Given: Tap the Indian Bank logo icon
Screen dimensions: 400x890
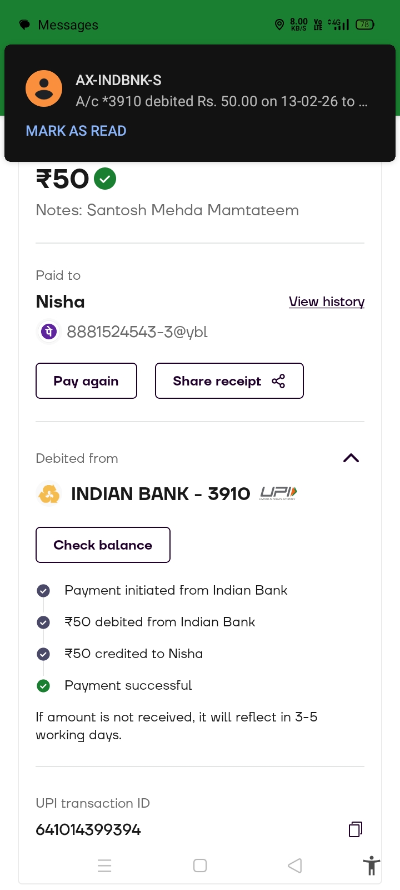Looking at the screenshot, I should pos(49,493).
